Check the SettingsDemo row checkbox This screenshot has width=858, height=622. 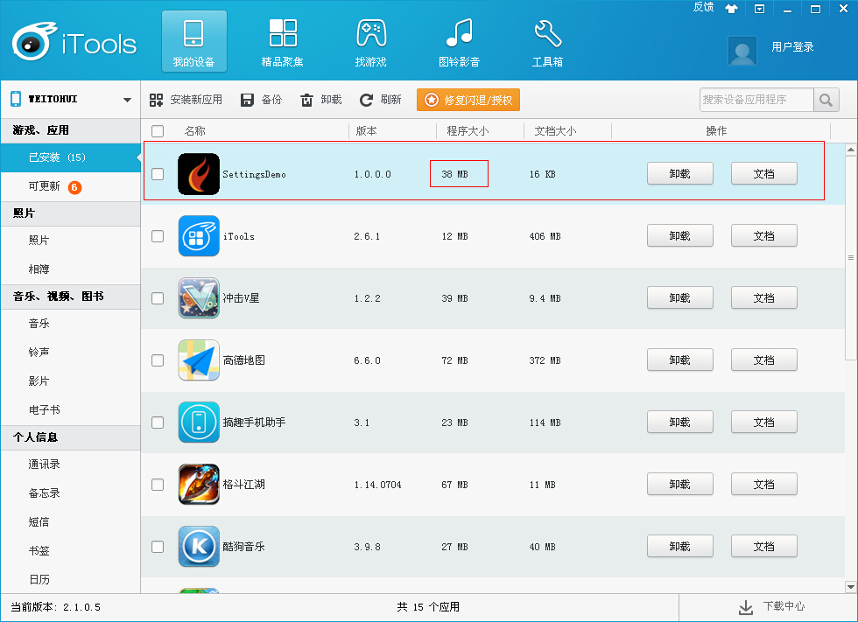[x=158, y=174]
